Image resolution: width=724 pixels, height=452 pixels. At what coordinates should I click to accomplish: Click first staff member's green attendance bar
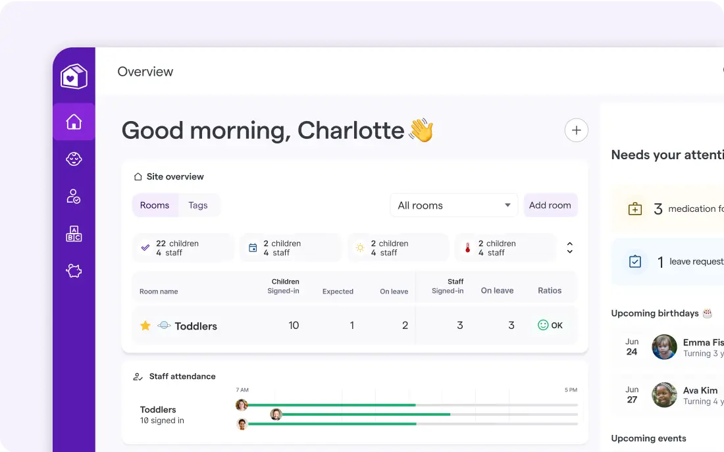(332, 405)
